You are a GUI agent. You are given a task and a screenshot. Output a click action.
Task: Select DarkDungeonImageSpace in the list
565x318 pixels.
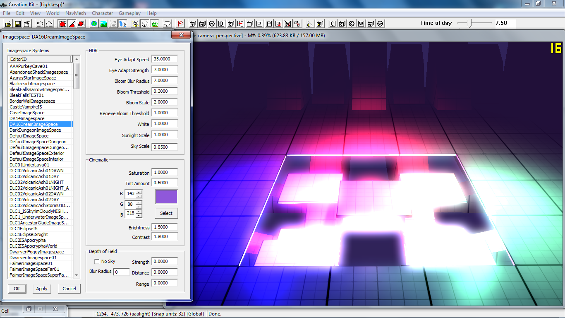coord(35,130)
